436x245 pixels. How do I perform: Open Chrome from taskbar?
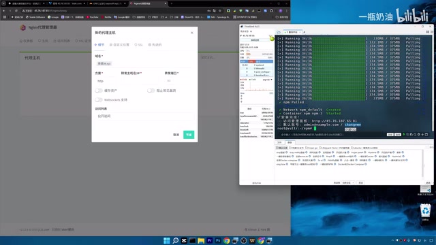(227, 240)
